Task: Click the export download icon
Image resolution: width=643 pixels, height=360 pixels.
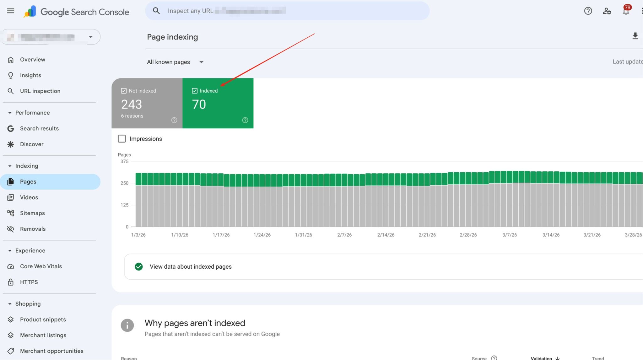Action: click(x=635, y=36)
